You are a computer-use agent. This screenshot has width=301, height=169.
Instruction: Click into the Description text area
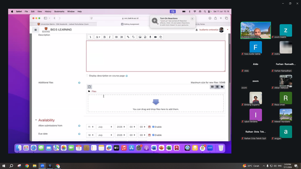click(x=156, y=56)
